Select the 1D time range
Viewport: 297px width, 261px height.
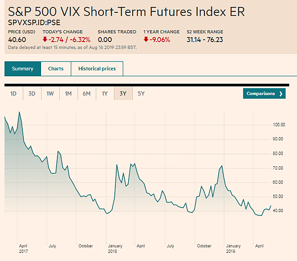tap(14, 94)
